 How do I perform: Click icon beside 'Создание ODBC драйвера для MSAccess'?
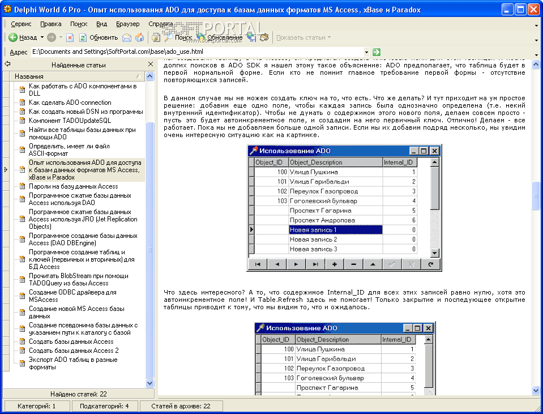point(23,296)
